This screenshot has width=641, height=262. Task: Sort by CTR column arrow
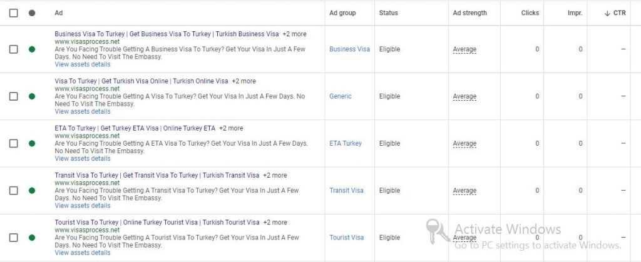pos(607,13)
